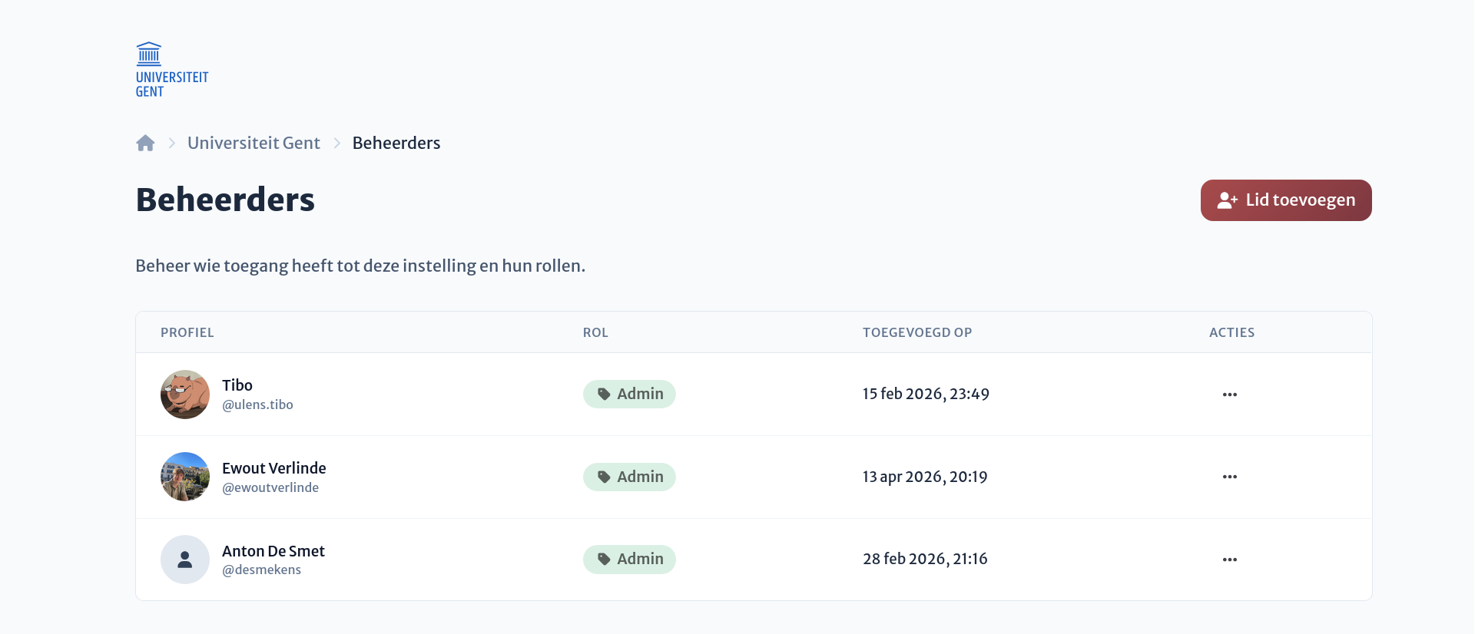The width and height of the screenshot is (1475, 634).
Task: Select the name Tibo
Action: 237,385
